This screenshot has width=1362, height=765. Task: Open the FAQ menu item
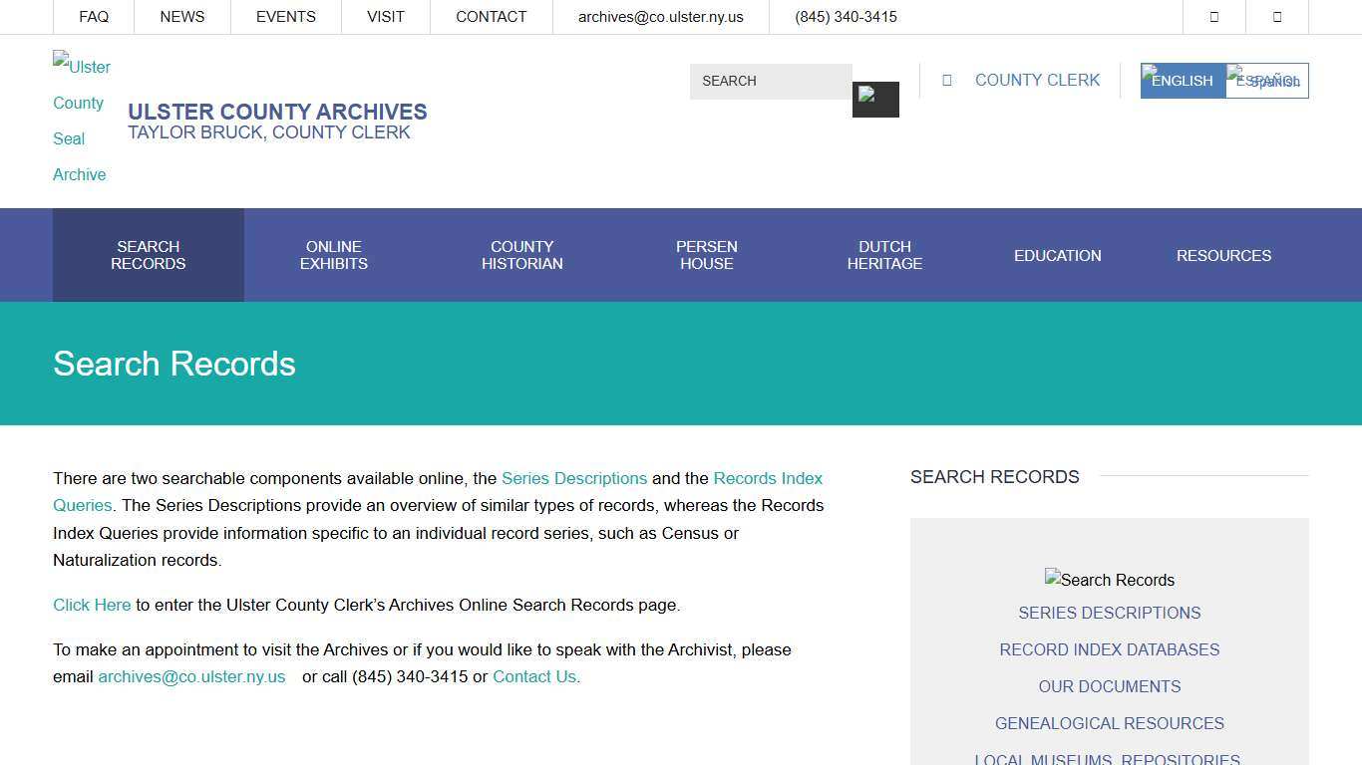tap(94, 16)
